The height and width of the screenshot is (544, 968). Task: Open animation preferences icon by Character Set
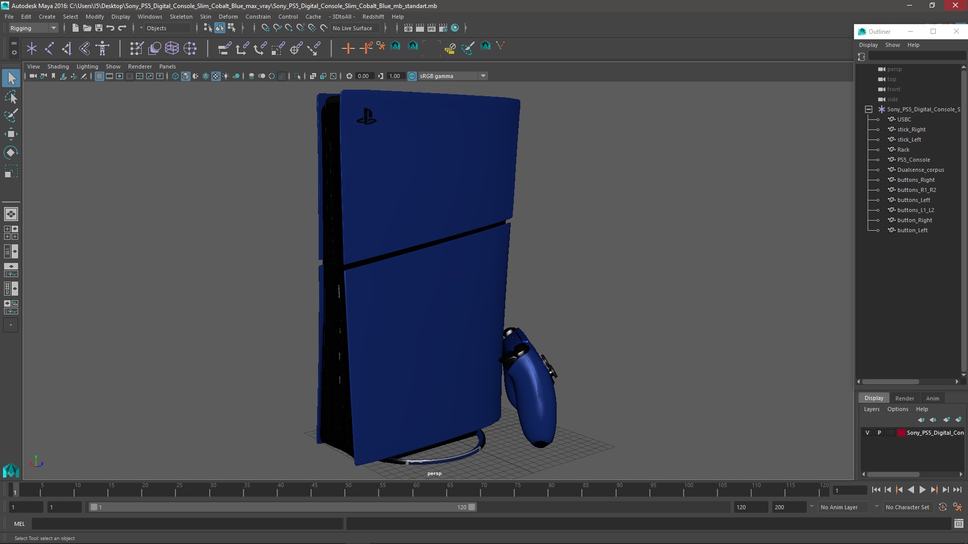click(957, 507)
